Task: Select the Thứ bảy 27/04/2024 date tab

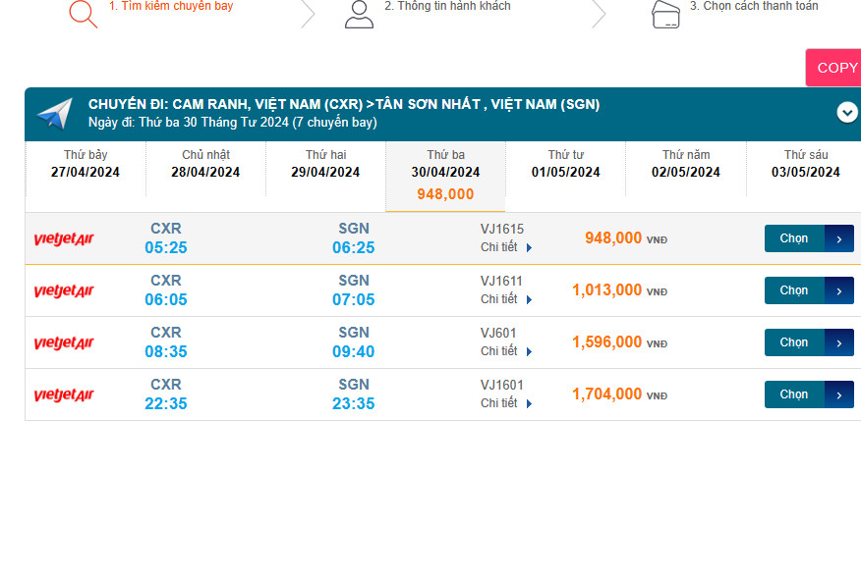Action: coord(86,164)
